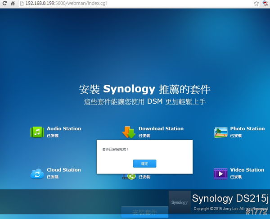Viewport: 270px width, 219px height.
Task: Select the Audio Station label
Action: coord(64,128)
